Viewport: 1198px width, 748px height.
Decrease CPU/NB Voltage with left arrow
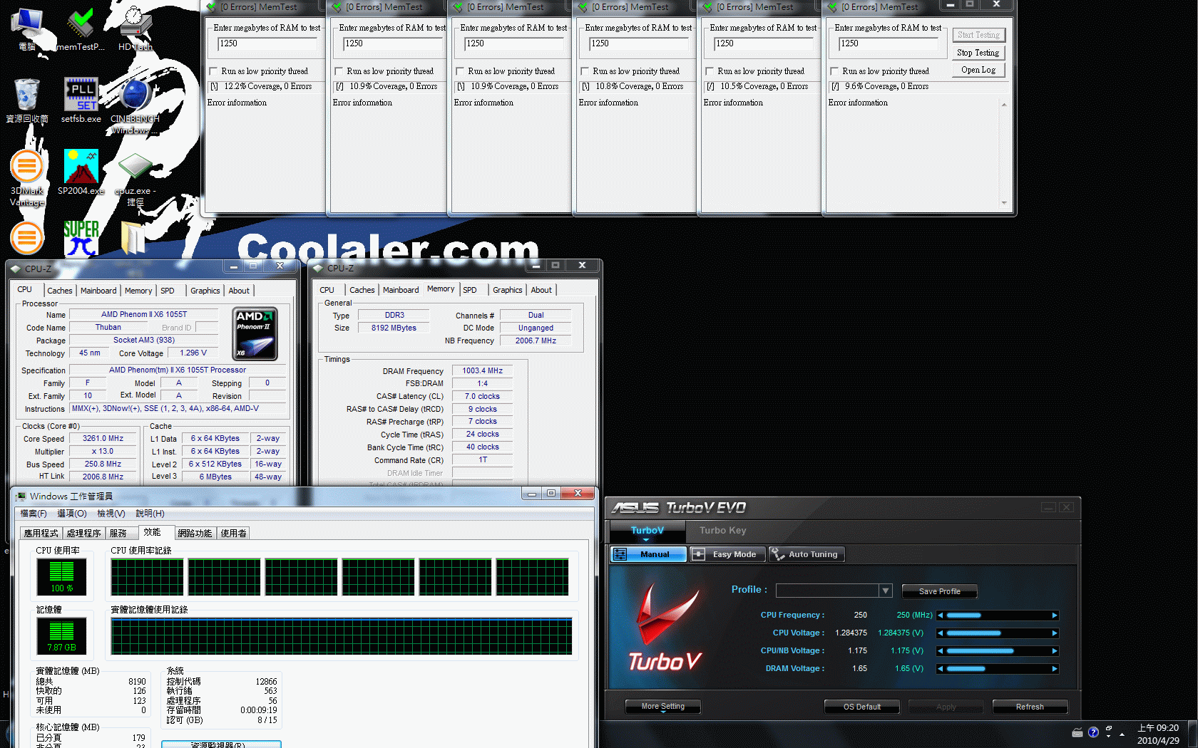pos(941,651)
